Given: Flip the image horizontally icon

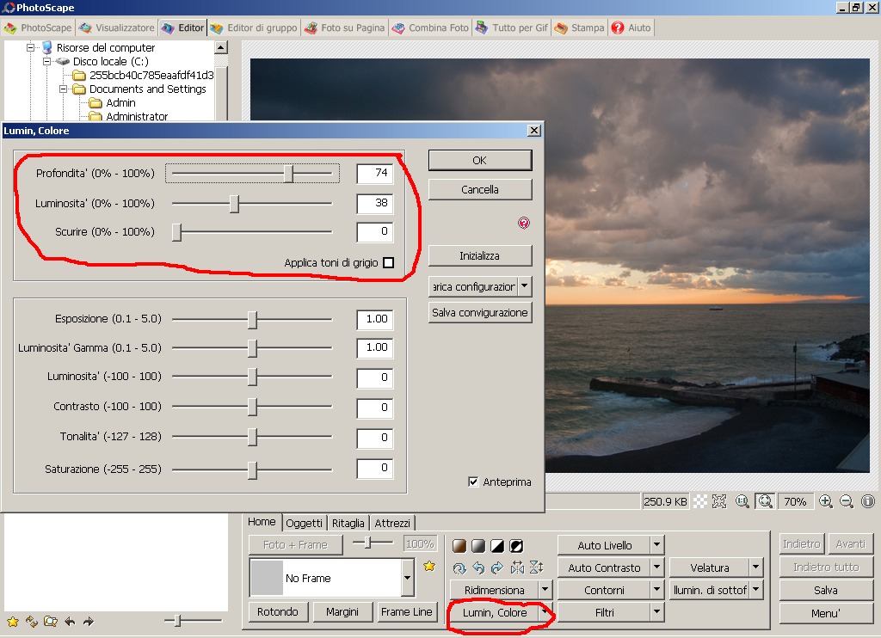Looking at the screenshot, I should pos(516,567).
